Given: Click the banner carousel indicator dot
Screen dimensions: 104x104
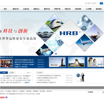Looking at the screenshot, I should tap(56, 54).
